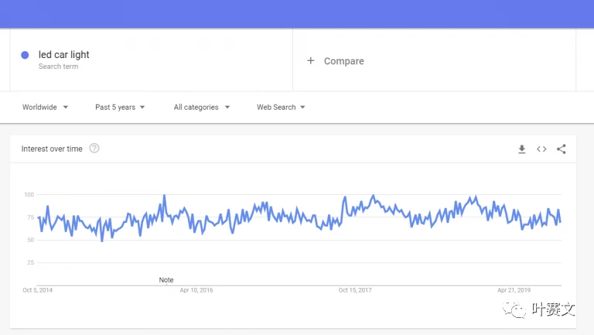Click the 100 value on the y-axis
The image size is (594, 335).
click(29, 194)
